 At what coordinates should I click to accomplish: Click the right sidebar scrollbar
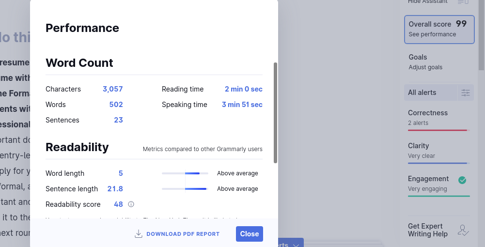tap(482, 34)
